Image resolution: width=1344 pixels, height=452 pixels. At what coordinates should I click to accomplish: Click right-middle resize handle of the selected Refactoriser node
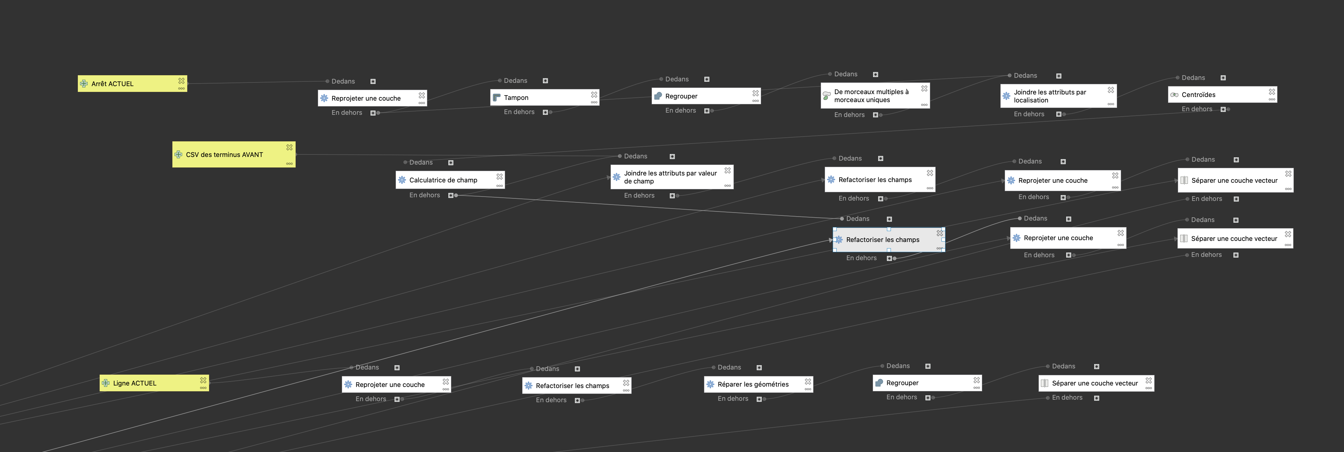pos(943,240)
